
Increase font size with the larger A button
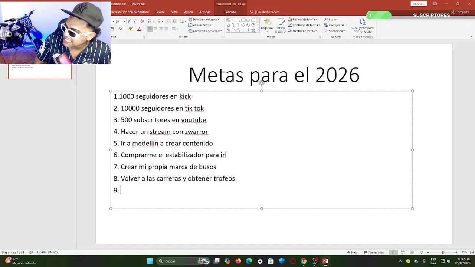click(x=129, y=21)
